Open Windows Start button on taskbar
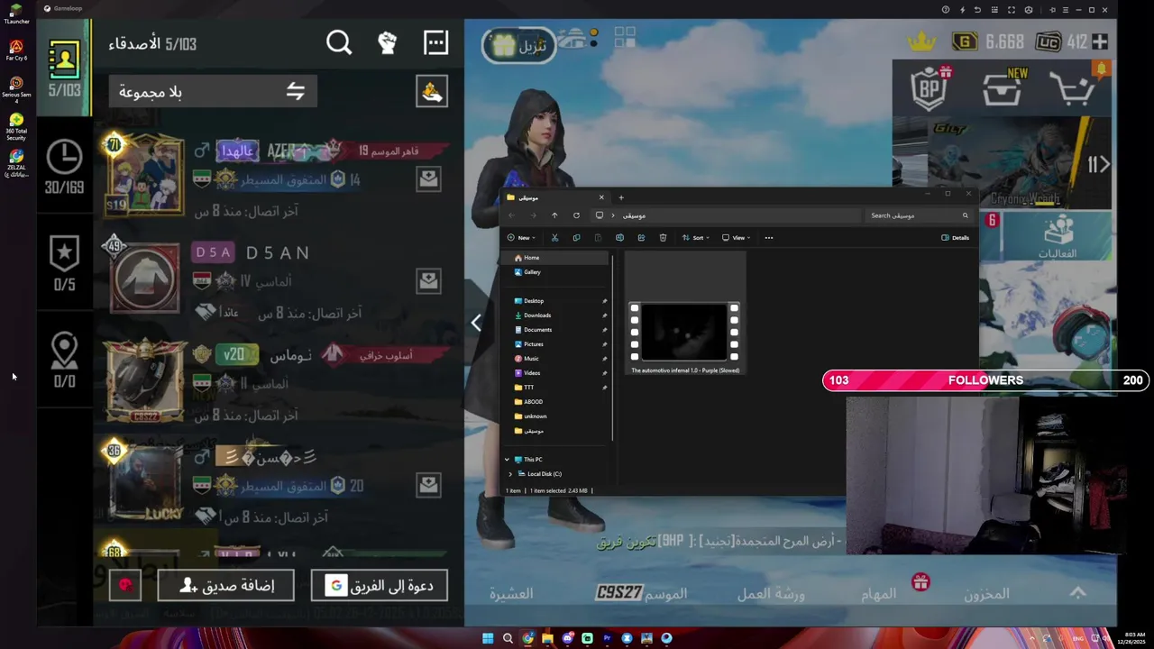The height and width of the screenshot is (649, 1154). [x=488, y=638]
